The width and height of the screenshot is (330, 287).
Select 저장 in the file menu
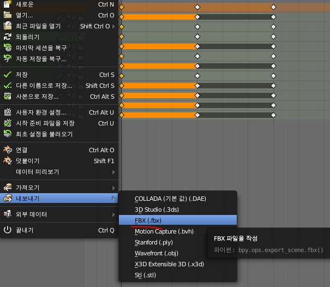(x=59, y=75)
